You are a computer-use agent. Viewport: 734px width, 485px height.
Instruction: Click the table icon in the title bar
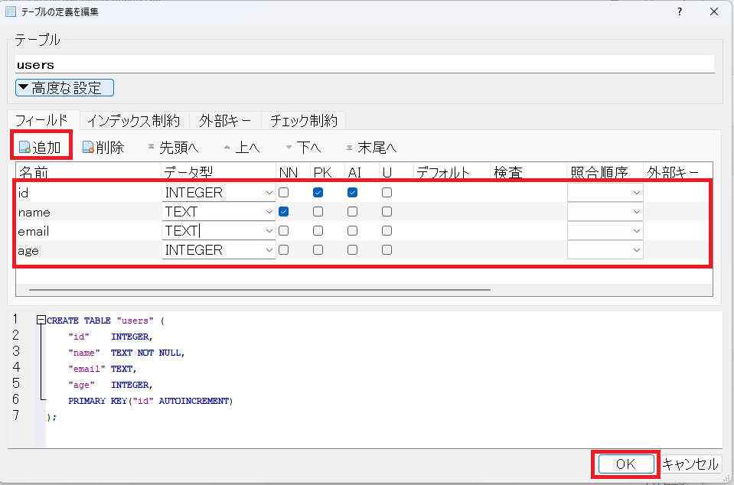[x=11, y=11]
